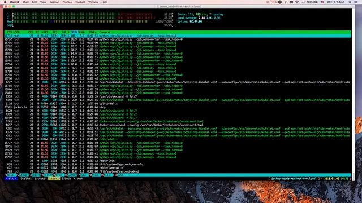Image resolution: width=362 pixels, height=203 pixels.
Task: Select process row PID 15732
Action: [x=178, y=39]
